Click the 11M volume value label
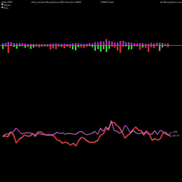The height and width of the screenshot is (182, 182). point(175,132)
